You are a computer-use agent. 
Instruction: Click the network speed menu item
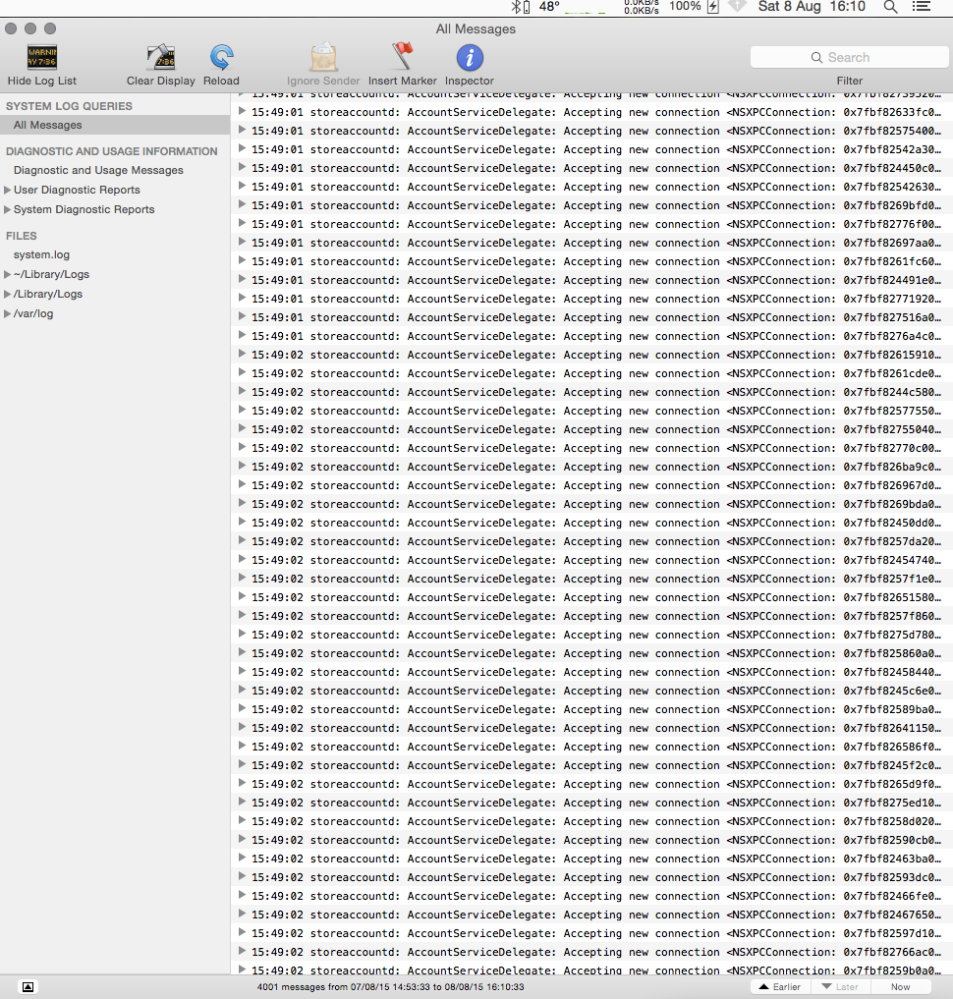pos(641,6)
